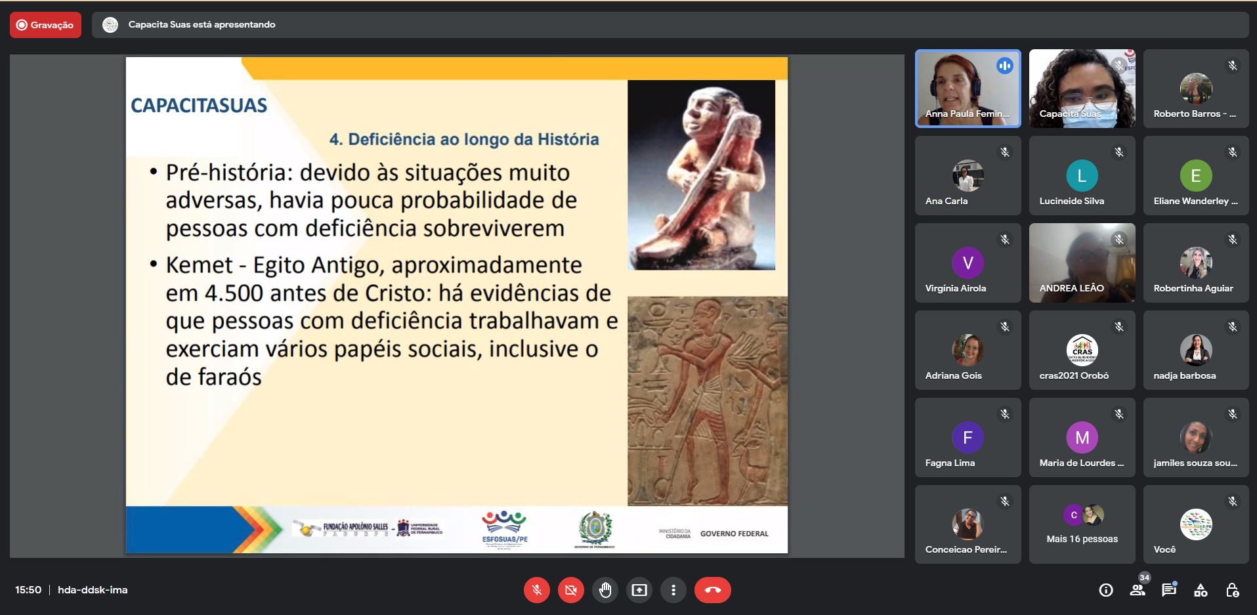Open the activities panel
1257x615 pixels.
point(1201,590)
